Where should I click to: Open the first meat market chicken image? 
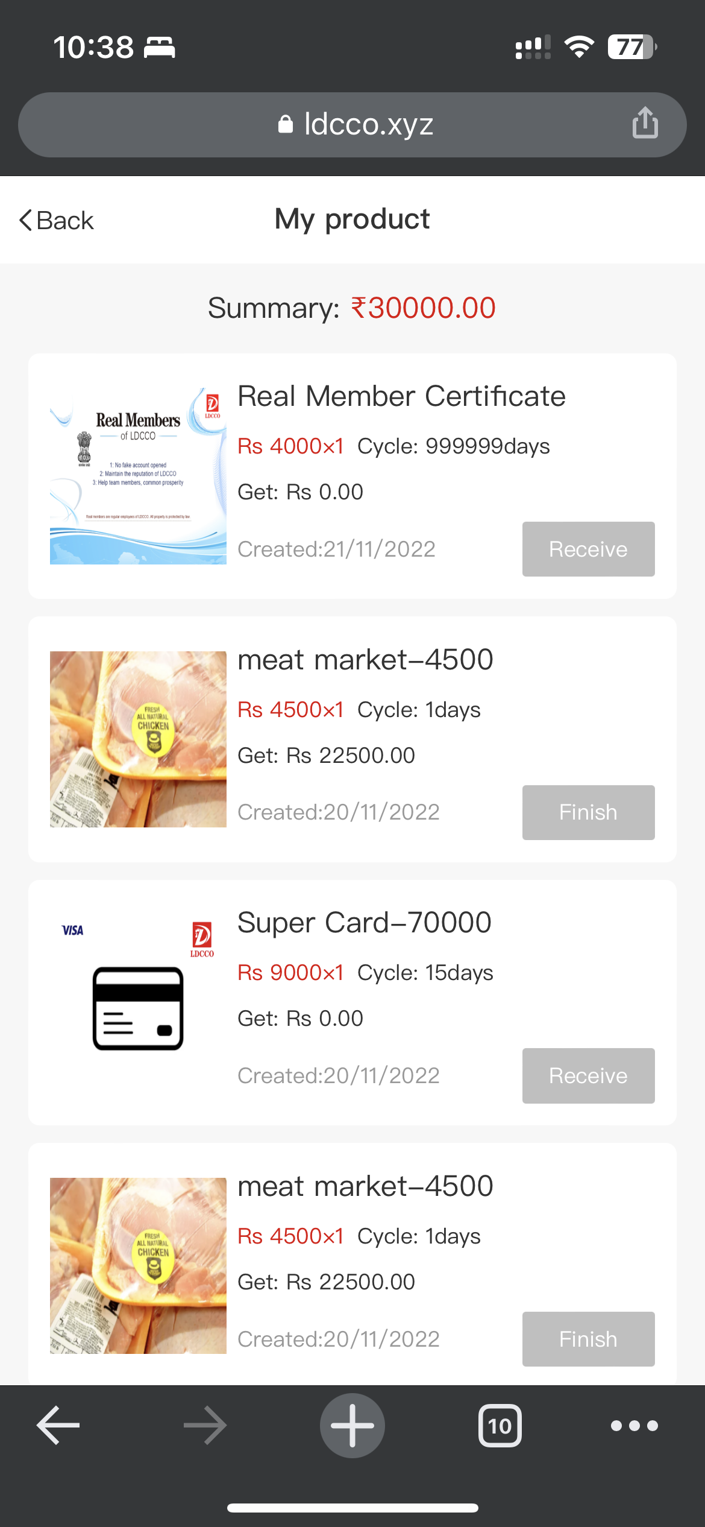[138, 739]
